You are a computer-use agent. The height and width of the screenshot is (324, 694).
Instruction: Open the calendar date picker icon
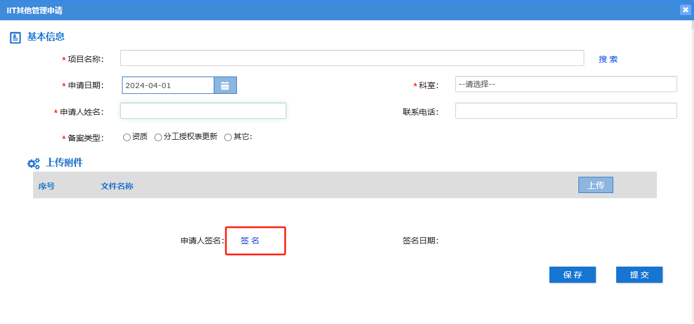point(225,85)
